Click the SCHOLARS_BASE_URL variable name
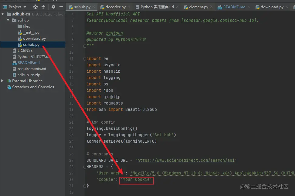The width and height of the screenshot is (295, 196). click(107, 160)
